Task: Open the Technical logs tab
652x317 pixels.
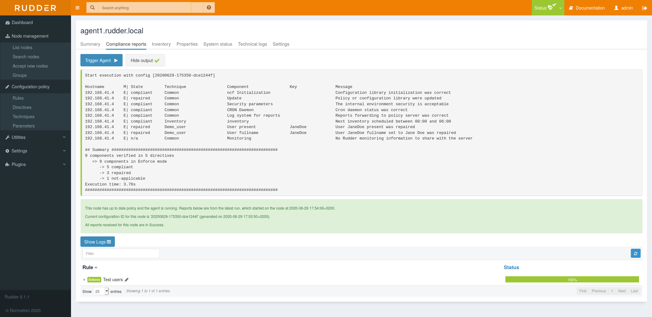Action: (x=252, y=44)
